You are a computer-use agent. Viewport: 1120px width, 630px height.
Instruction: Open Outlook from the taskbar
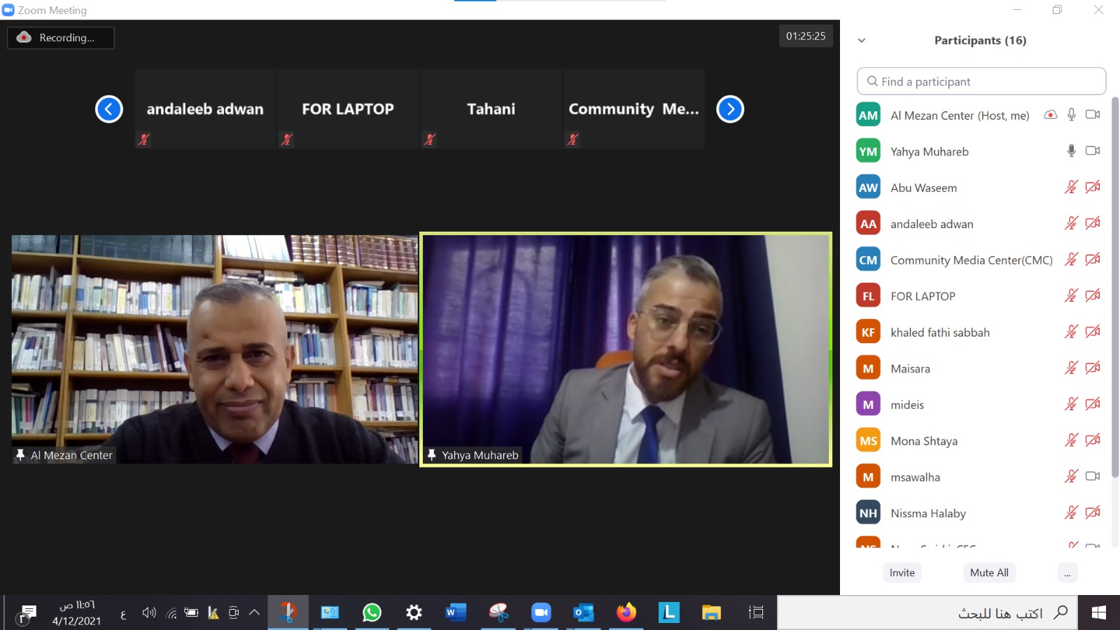tap(583, 612)
